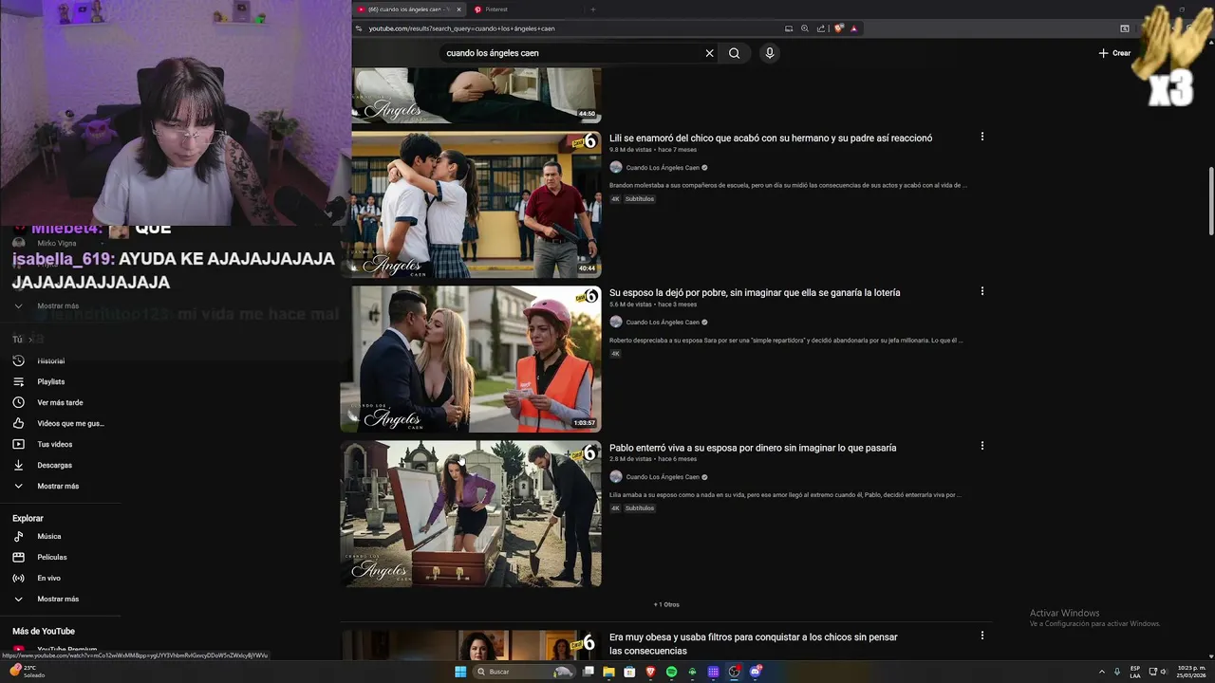Close the YouTube browser tab
The image size is (1215, 683).
pyautogui.click(x=459, y=9)
